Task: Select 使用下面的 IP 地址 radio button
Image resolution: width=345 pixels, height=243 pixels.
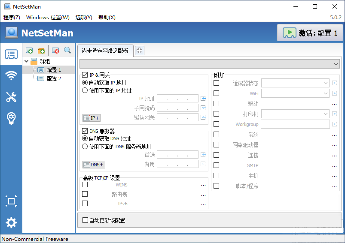Action: coord(85,90)
